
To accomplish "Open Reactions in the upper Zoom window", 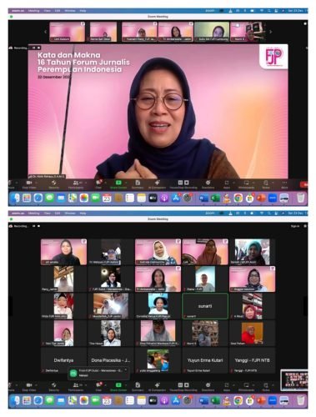I will pyautogui.click(x=208, y=184).
